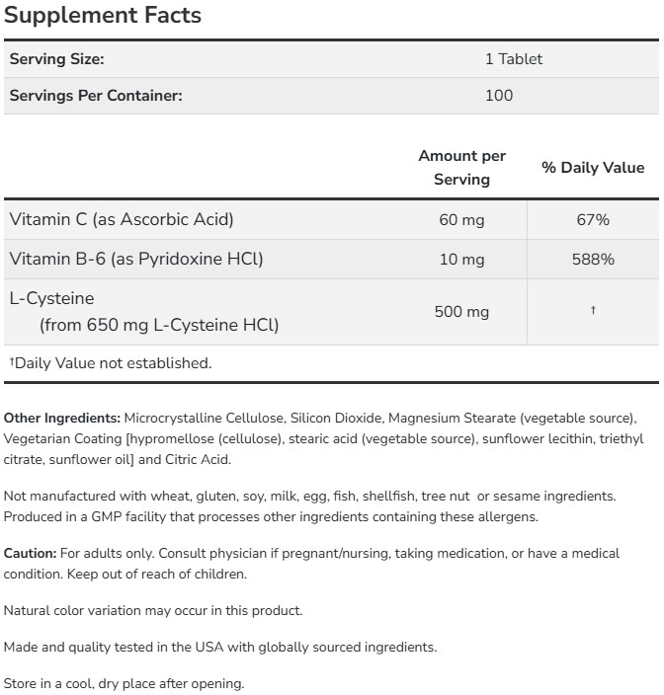
Task: Click the dagger symbol in L-Cysteine row
Action: pyautogui.click(x=593, y=310)
